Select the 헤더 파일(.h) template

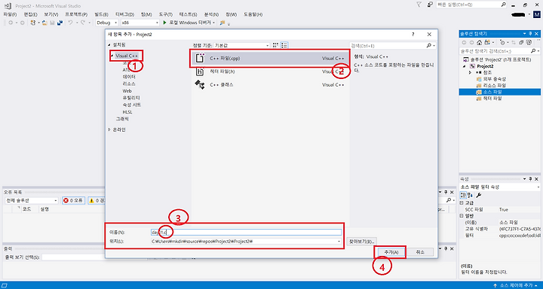click(x=270, y=71)
